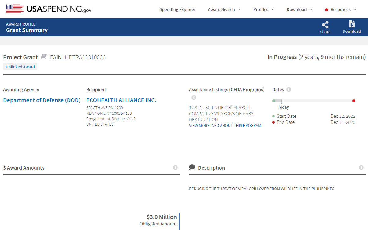Viewport: 368px width, 230px height.
Task: Click the Grant Summary page title
Action: (27, 30)
